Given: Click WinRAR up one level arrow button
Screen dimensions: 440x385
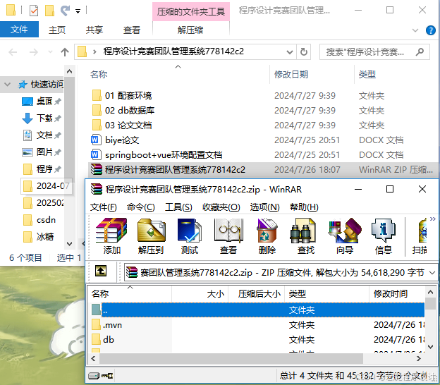Looking at the screenshot, I should (101, 271).
